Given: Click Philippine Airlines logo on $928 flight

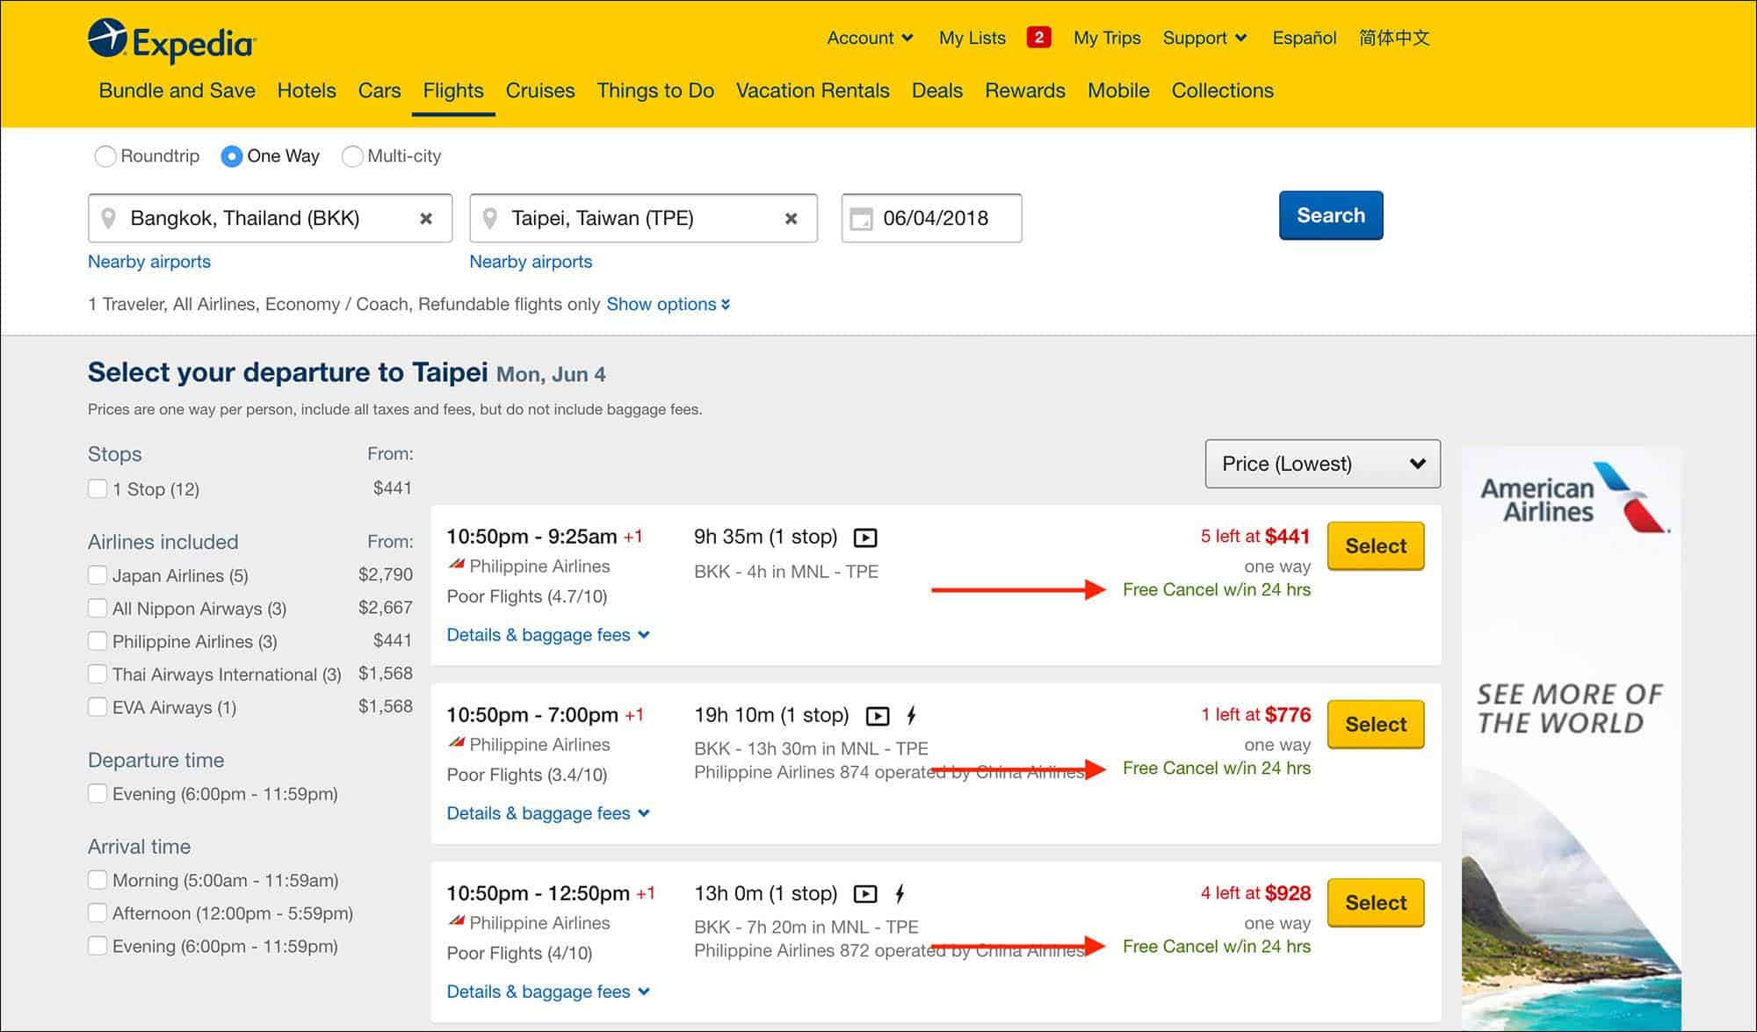Looking at the screenshot, I should pos(456,921).
